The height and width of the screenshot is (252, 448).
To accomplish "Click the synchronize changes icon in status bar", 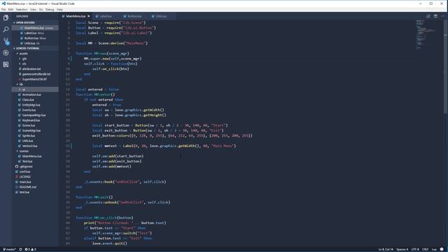I will pyautogui.click(x=20, y=249).
